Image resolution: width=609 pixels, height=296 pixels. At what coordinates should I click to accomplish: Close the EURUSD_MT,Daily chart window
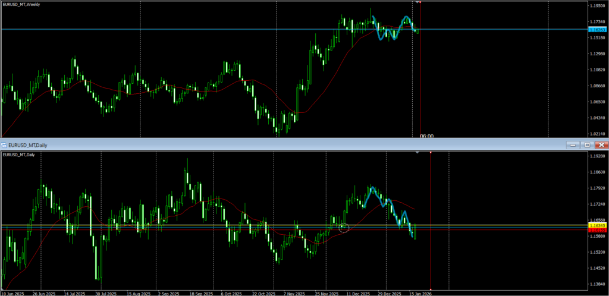(x=601, y=145)
